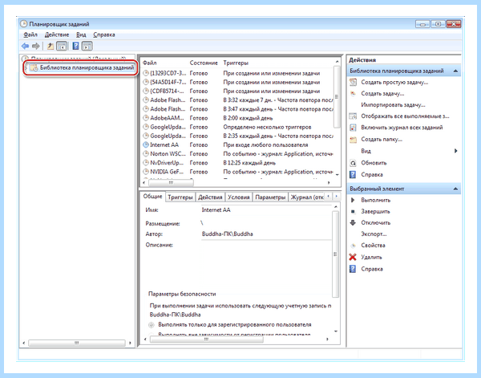The width and height of the screenshot is (481, 378).
Task: Click the clock icon of NvDriverUp task
Action: pos(146,163)
